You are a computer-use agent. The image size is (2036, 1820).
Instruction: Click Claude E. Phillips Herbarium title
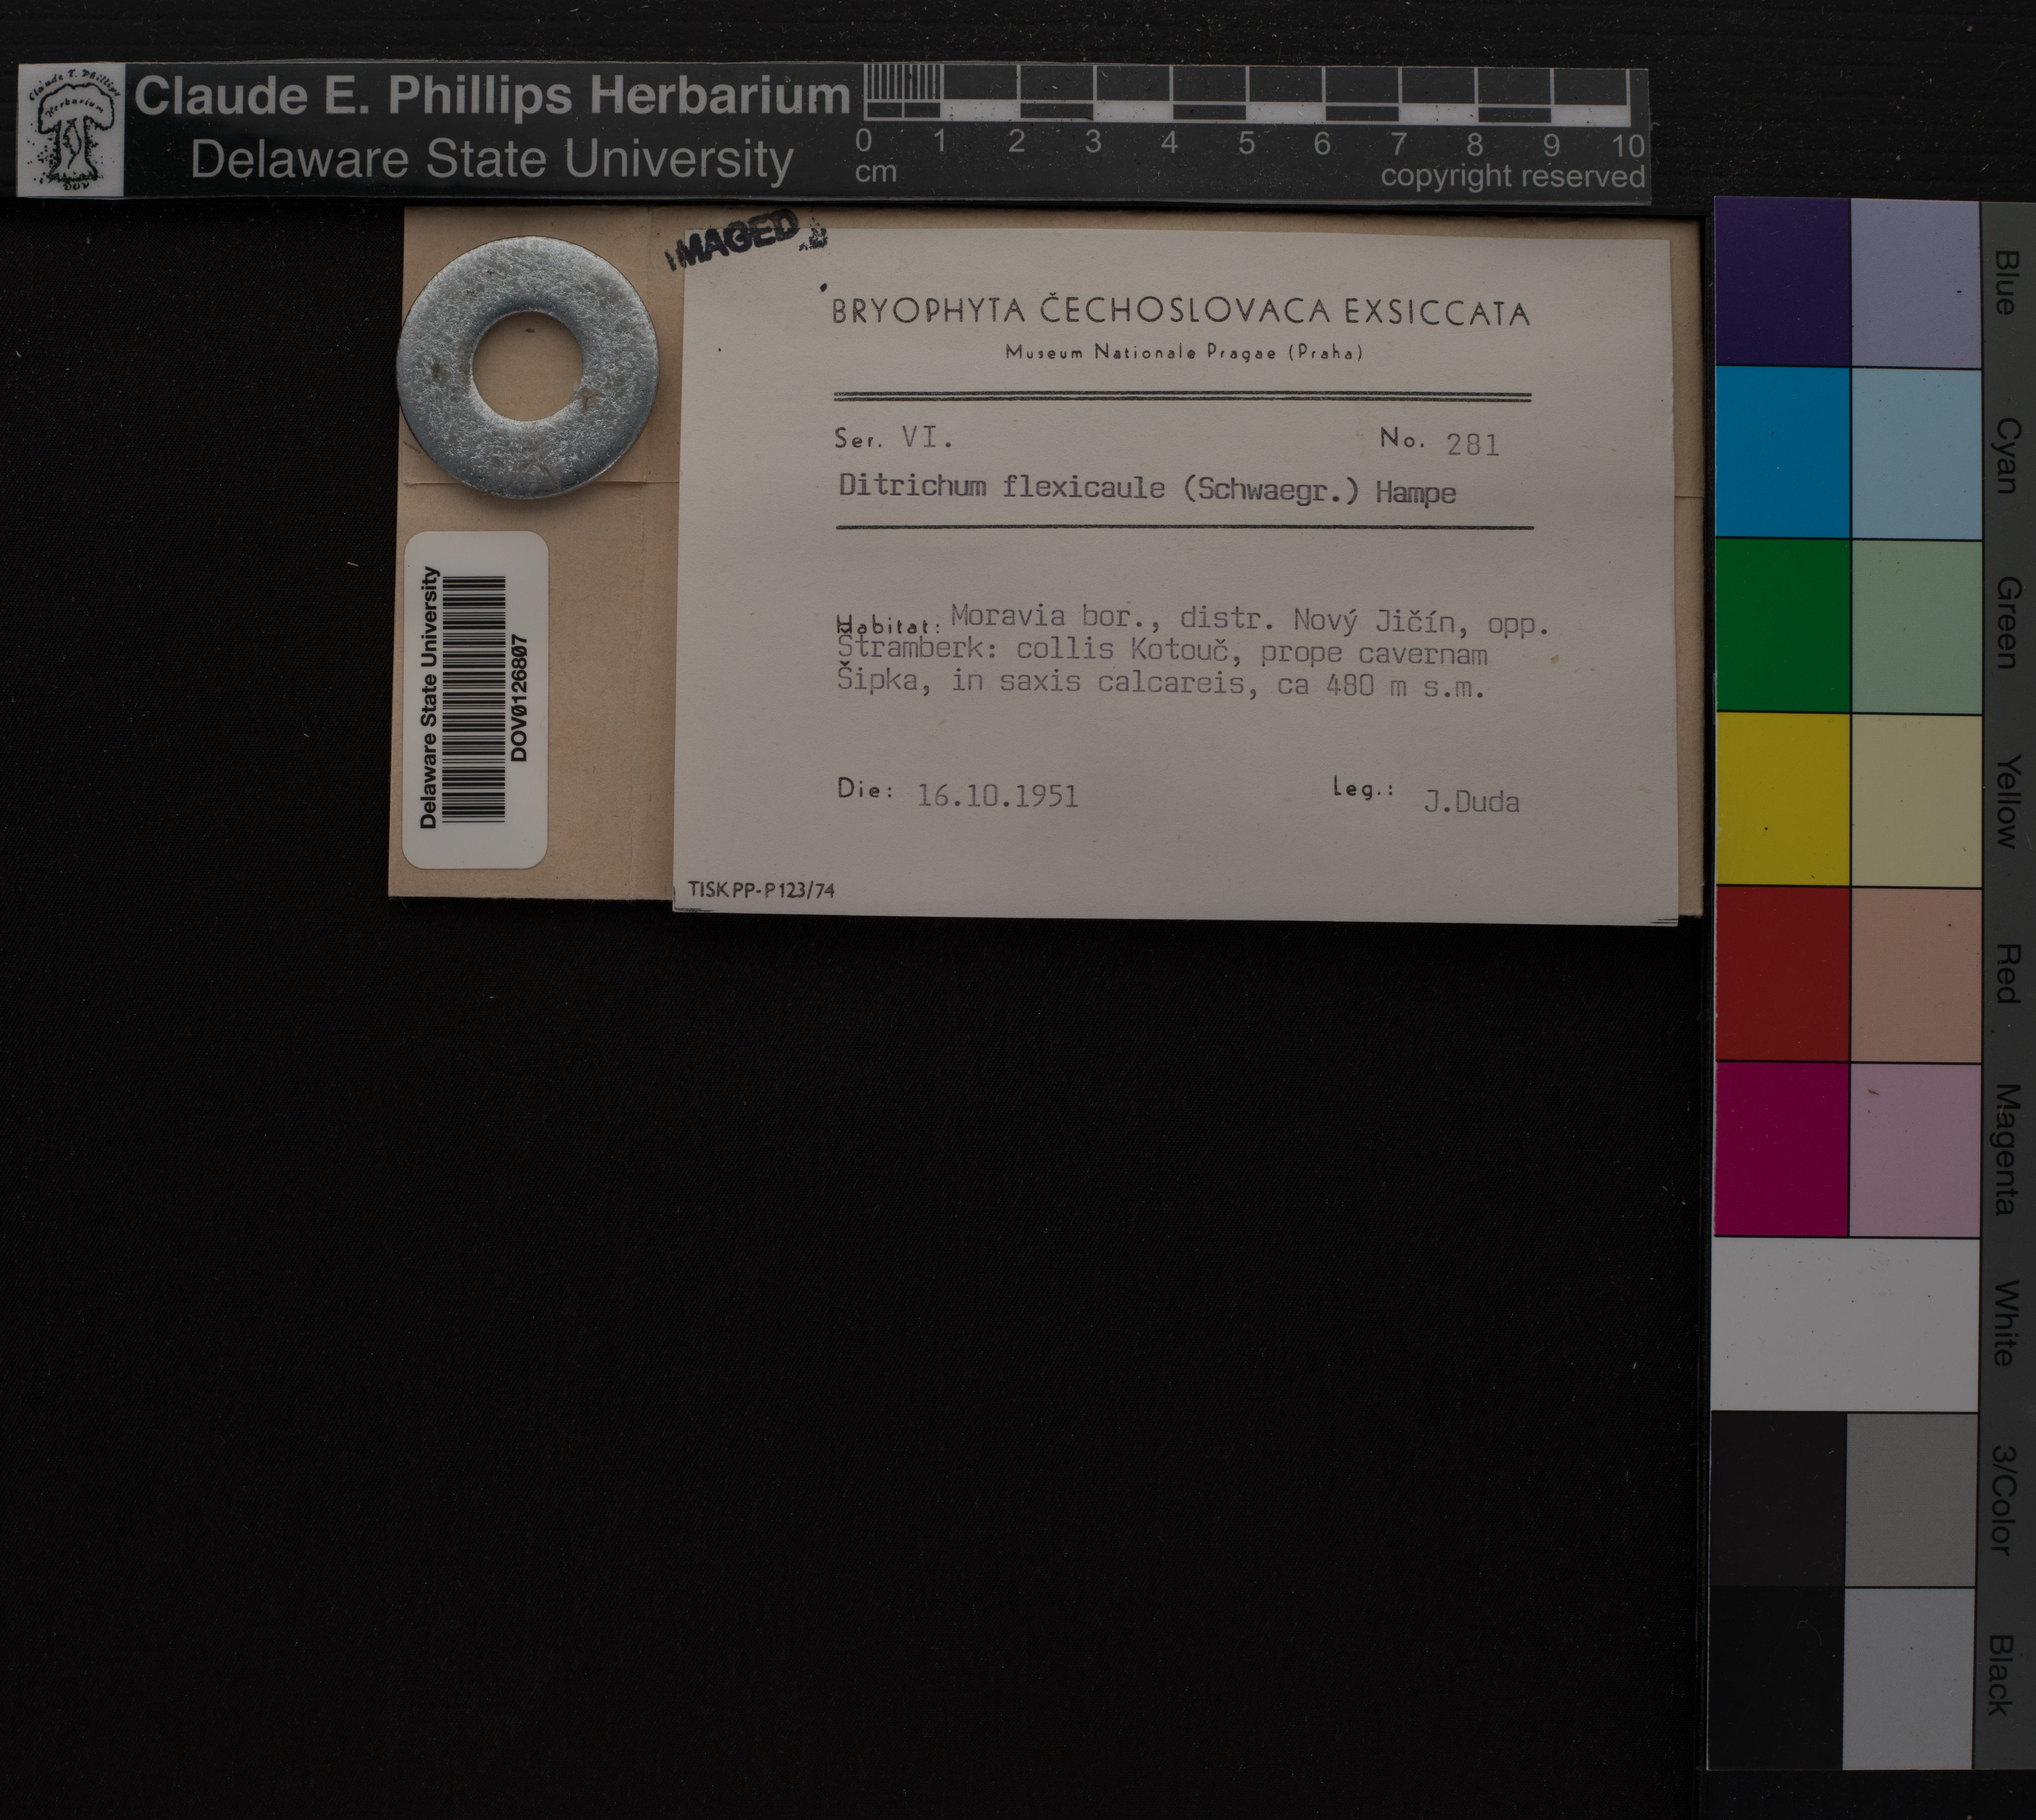(491, 97)
